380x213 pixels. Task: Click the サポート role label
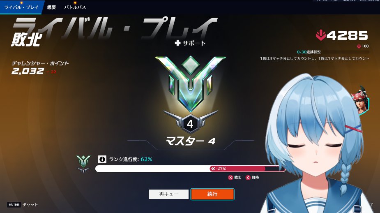click(194, 43)
